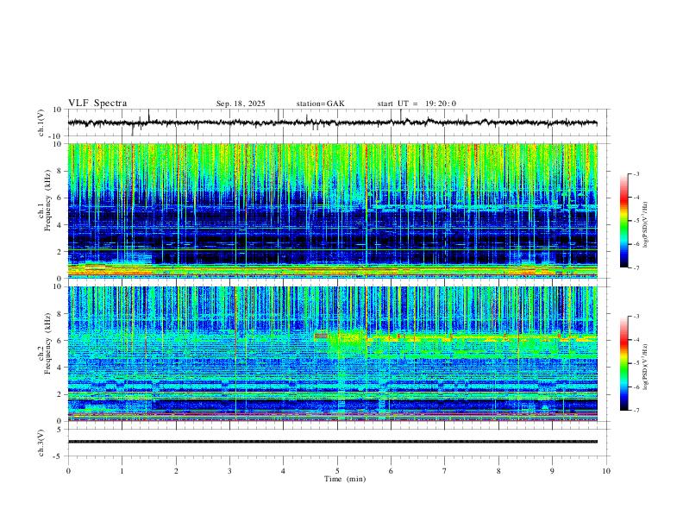Screen dimensions: 683x528
Task: Click the 'station=GAK' label
Action: point(320,104)
